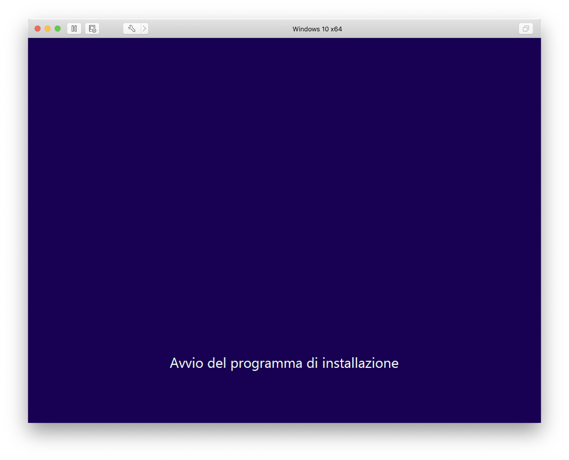Maximize the Windows 10 x64 window

58,28
